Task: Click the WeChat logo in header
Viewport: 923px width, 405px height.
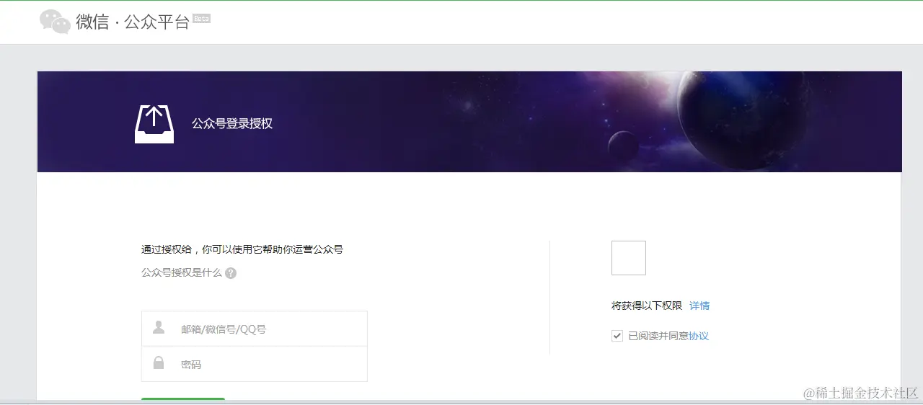Action: tap(56, 22)
